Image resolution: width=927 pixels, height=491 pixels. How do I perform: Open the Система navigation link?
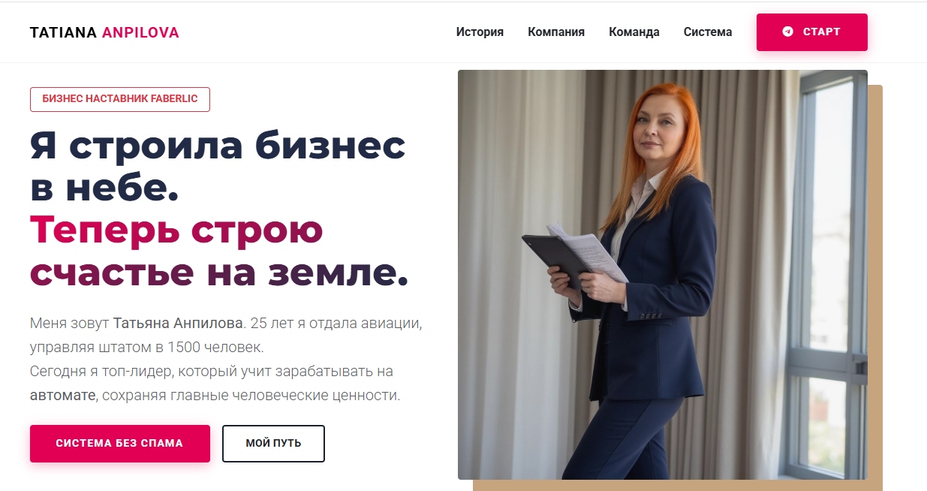pos(708,32)
